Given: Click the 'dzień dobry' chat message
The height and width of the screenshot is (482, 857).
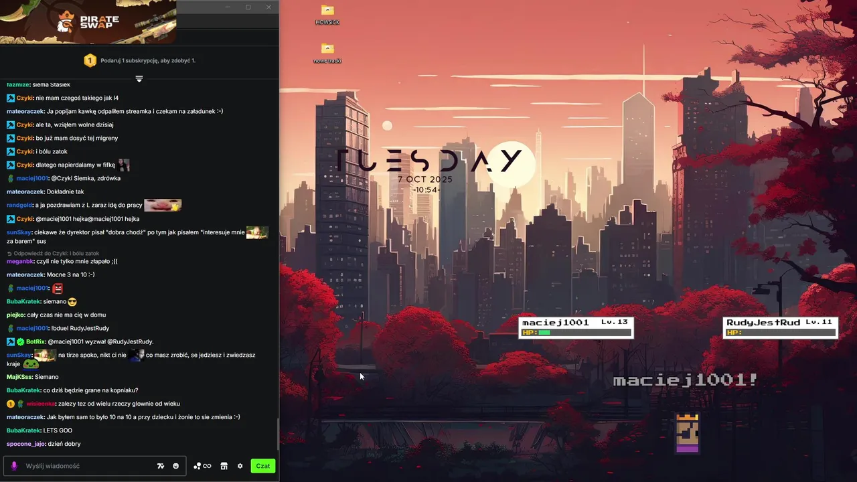Looking at the screenshot, I should [64, 444].
